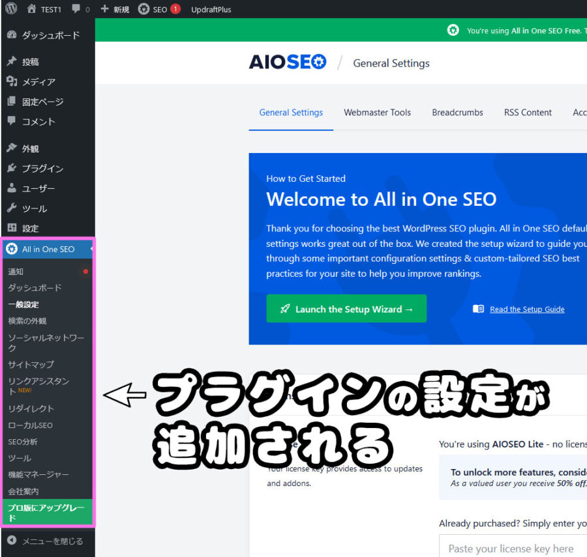Click the red SEO notification badge
587x557 pixels.
click(175, 8)
